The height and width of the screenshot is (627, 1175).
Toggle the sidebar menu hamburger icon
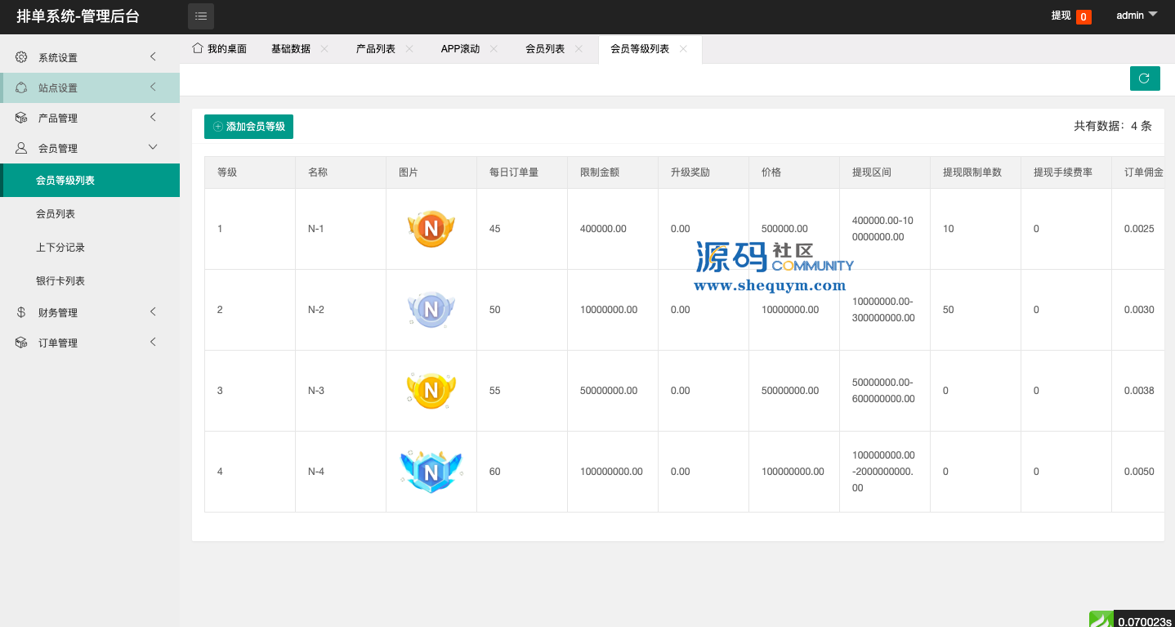point(201,16)
